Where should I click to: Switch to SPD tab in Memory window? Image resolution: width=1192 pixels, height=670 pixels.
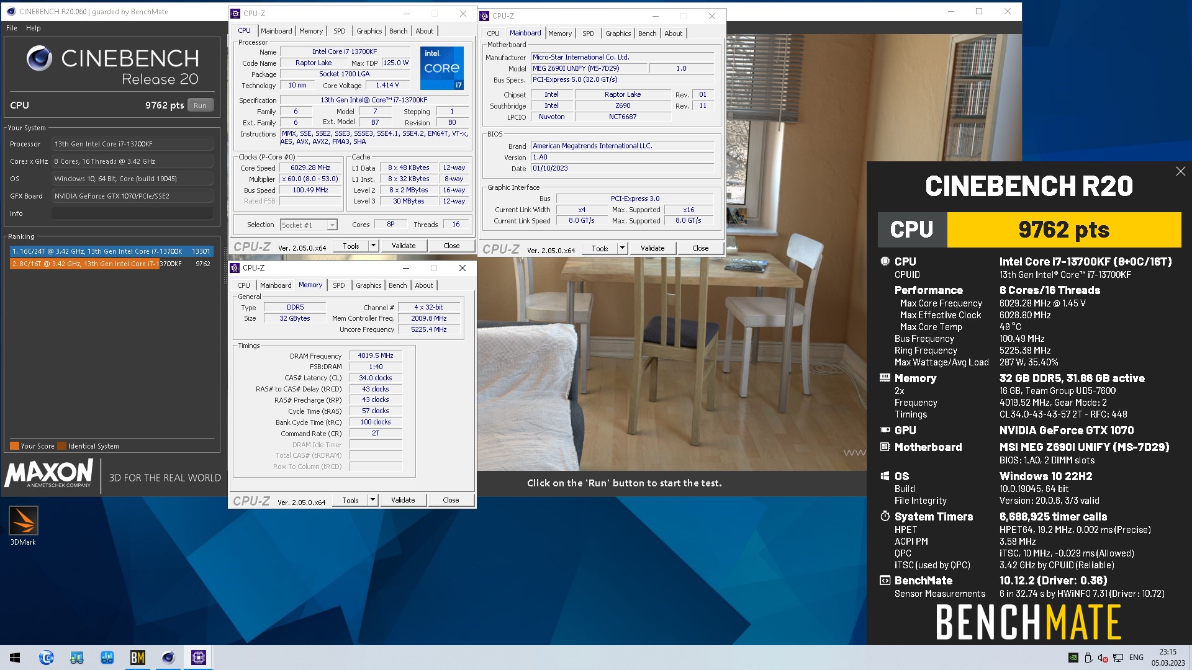339,285
